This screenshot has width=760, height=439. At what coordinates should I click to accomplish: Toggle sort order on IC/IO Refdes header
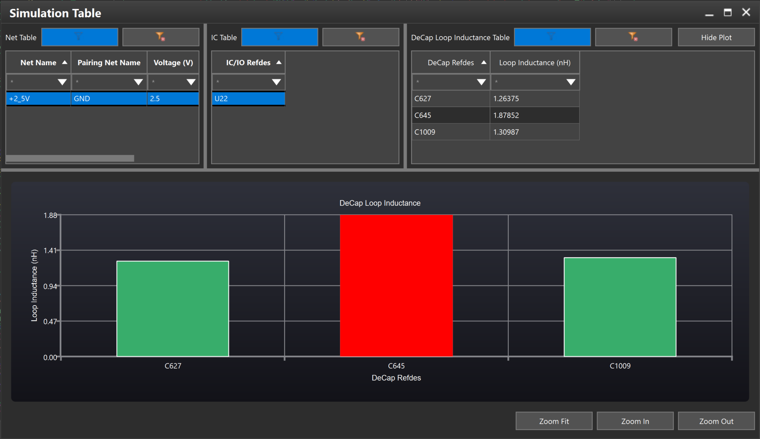(x=279, y=62)
